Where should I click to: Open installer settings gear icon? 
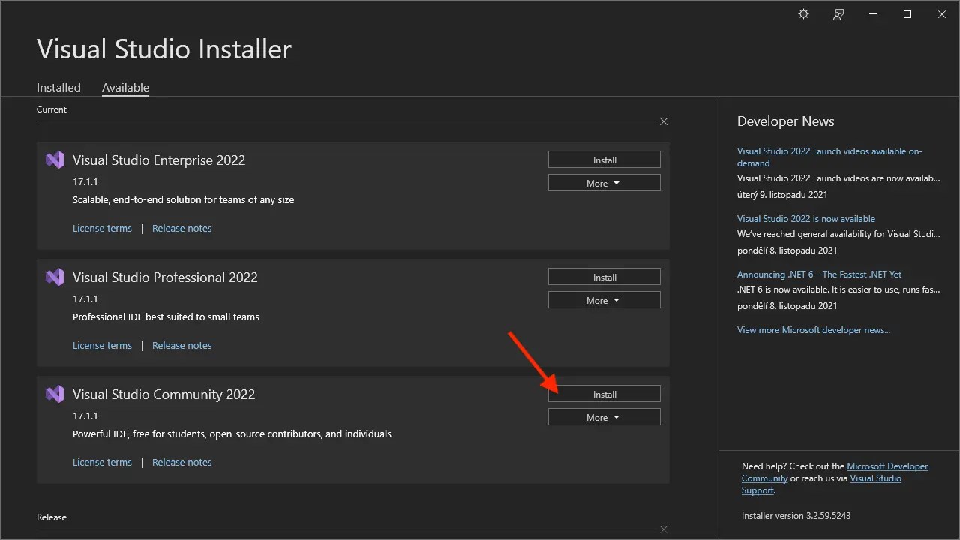pyautogui.click(x=804, y=14)
